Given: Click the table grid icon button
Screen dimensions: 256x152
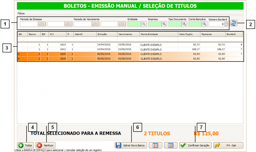Looking at the screenshot, I should 155,145.
